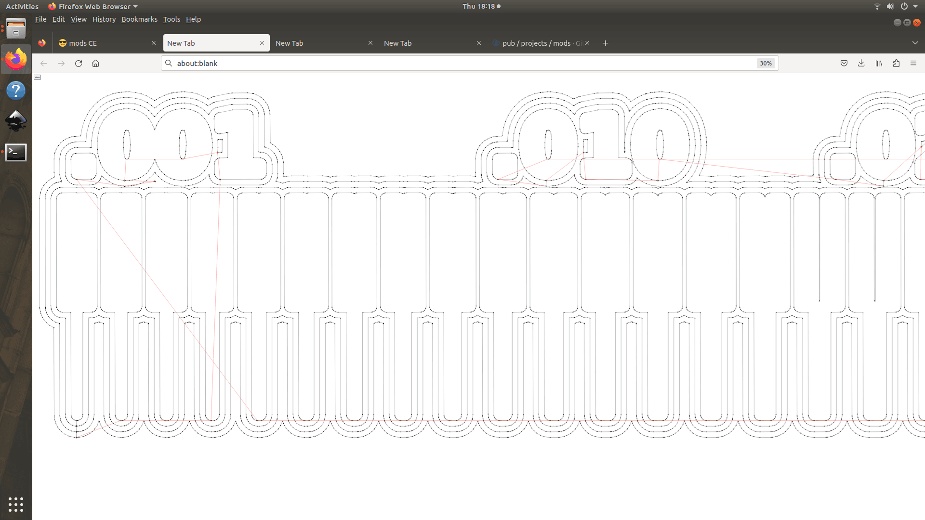Expand the system status menu arrow
The height and width of the screenshot is (520, 925).
[915, 6]
